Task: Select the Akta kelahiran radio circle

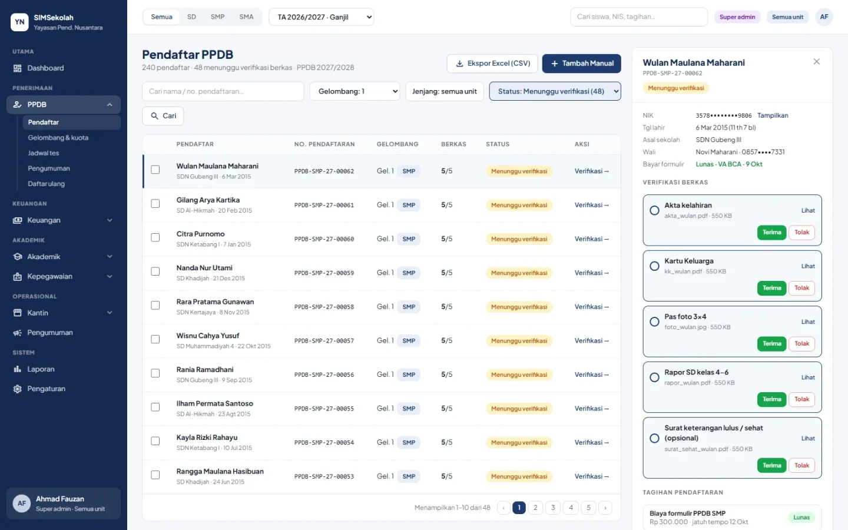Action: (x=654, y=210)
